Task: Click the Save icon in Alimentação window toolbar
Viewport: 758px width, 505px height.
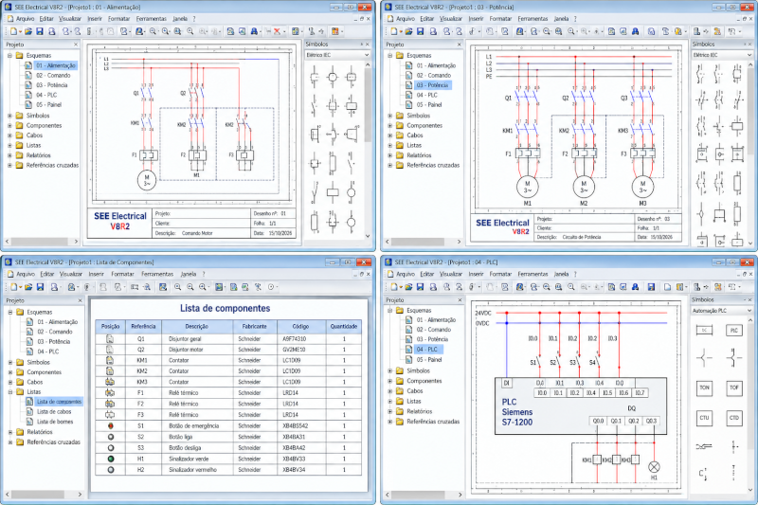Action: tap(40, 31)
